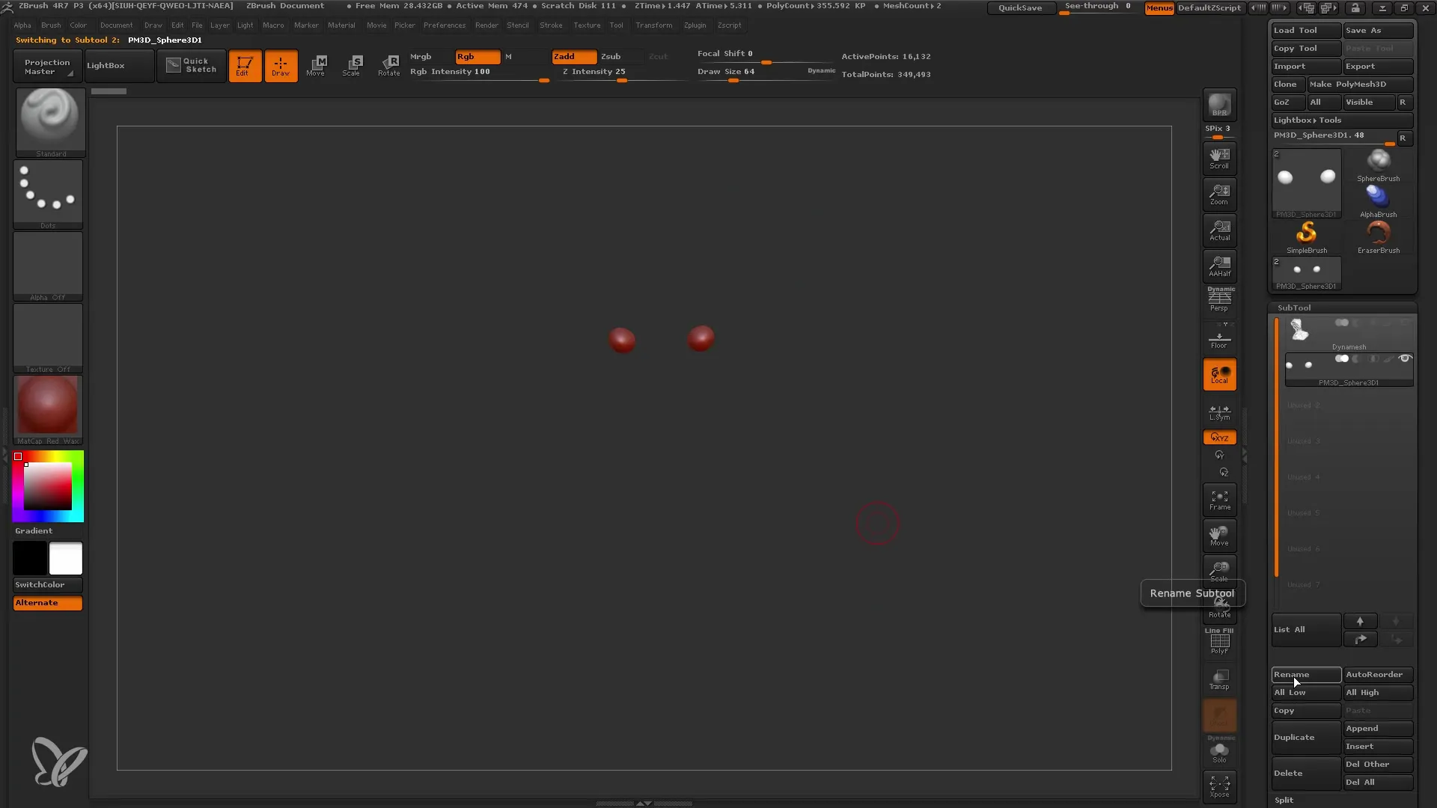Select the white secondary color swatch
Viewport: 1437px width, 808px height.
pos(66,559)
